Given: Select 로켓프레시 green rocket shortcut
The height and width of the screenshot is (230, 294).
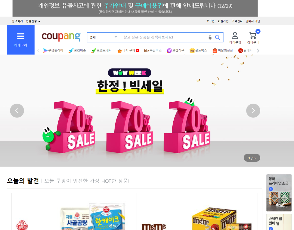Looking at the screenshot, I should [x=102, y=50].
